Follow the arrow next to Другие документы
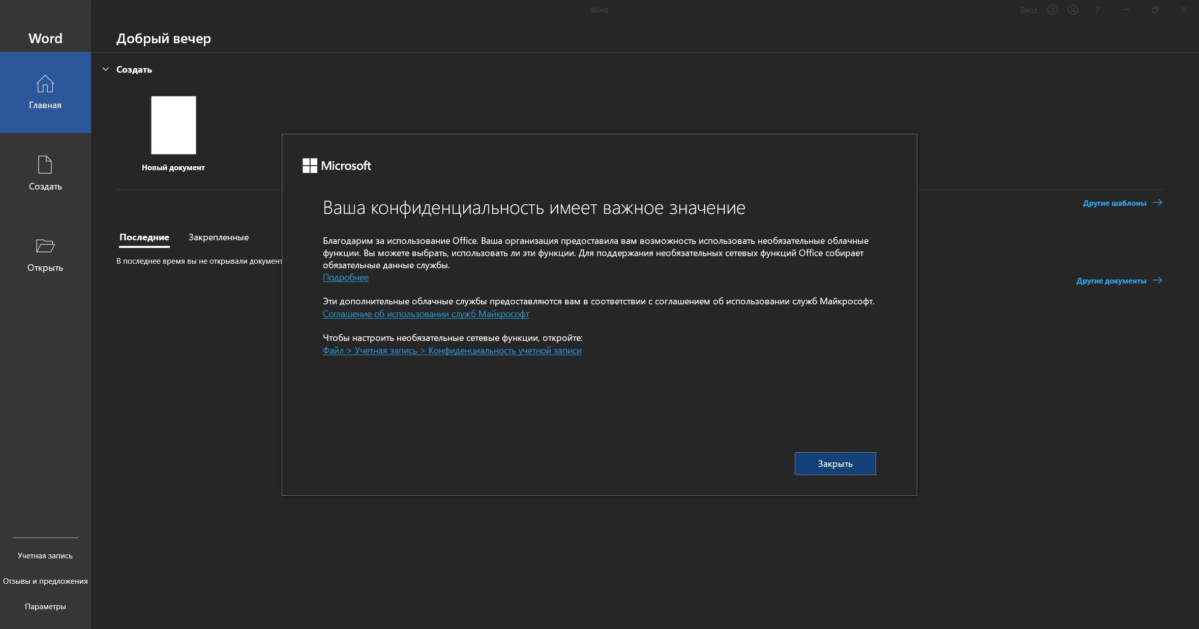Viewport: 1199px width, 629px height. click(1158, 280)
